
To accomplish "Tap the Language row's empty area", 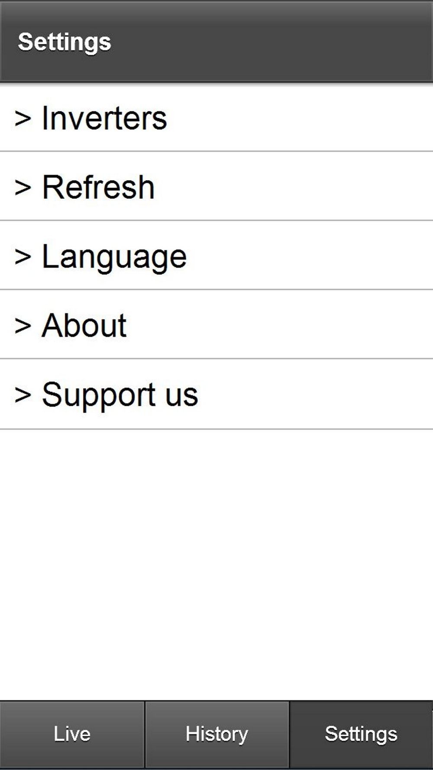I will click(303, 256).
